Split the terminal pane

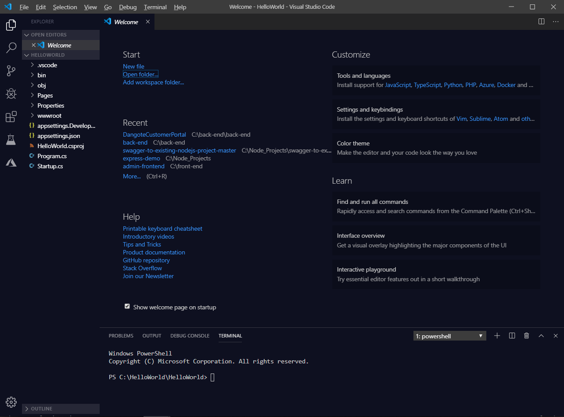tap(512, 335)
